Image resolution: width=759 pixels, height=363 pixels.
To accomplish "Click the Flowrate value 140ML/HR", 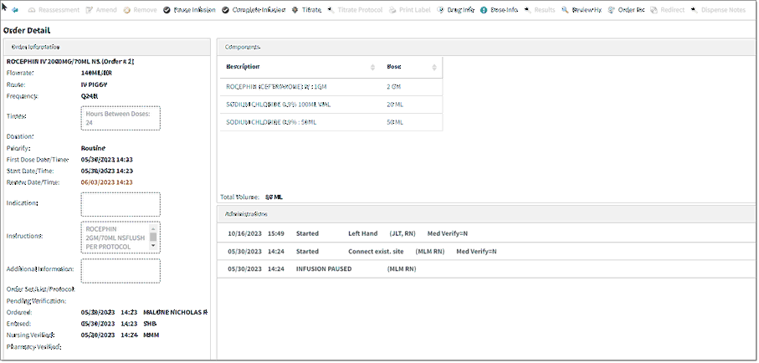I will tap(97, 73).
